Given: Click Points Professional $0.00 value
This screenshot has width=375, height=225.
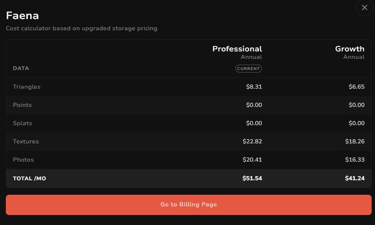Looking at the screenshot, I should tap(254, 105).
